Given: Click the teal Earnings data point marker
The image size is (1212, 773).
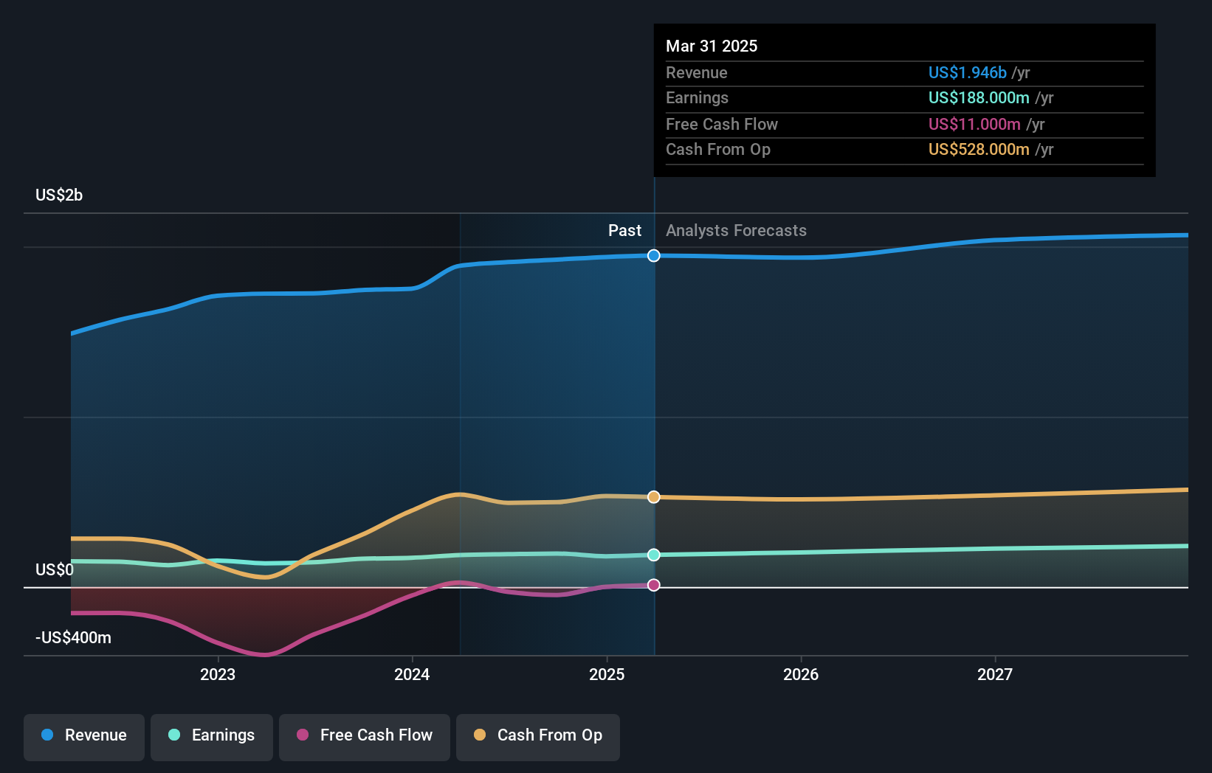Looking at the screenshot, I should pos(654,555).
